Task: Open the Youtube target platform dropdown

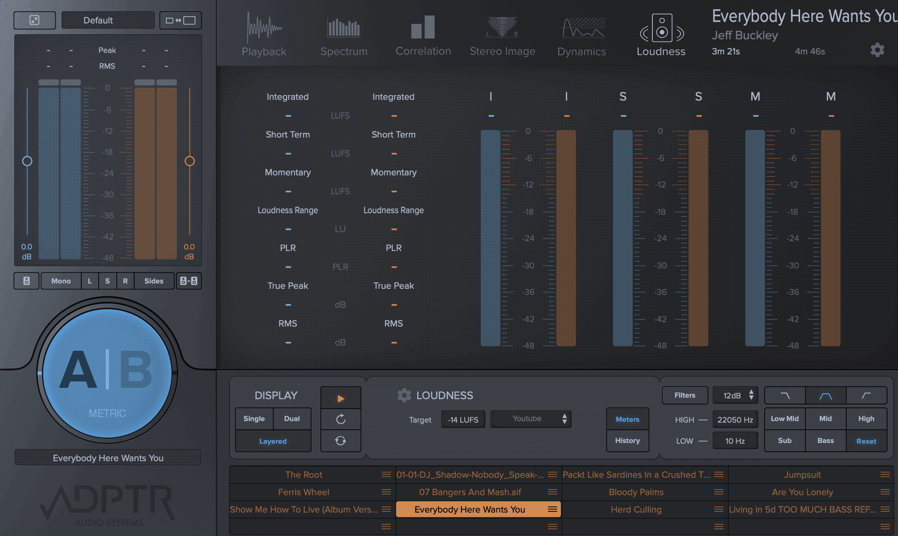Action: [x=531, y=419]
